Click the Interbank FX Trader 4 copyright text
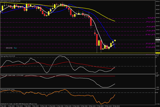 19,104
